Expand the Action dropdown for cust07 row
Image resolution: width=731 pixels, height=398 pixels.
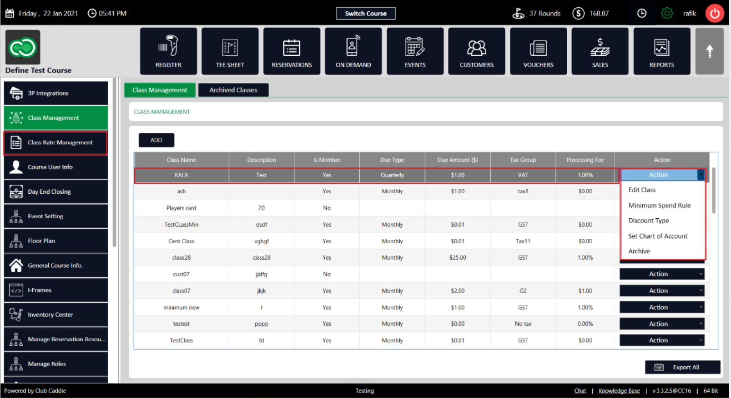(662, 274)
